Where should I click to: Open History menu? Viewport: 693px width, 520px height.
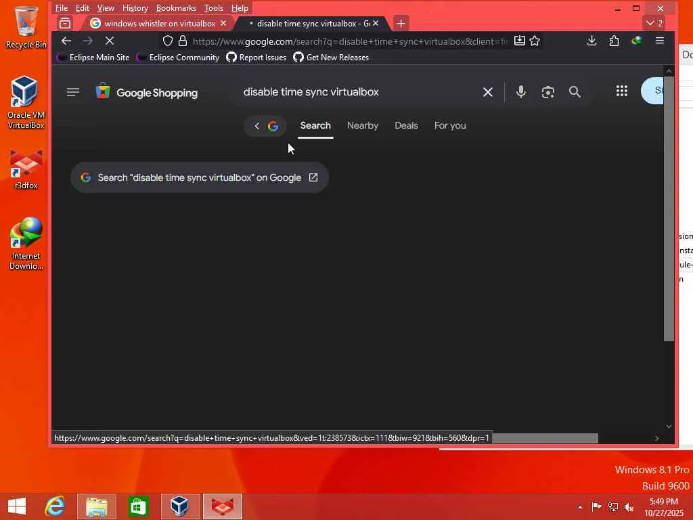(135, 8)
